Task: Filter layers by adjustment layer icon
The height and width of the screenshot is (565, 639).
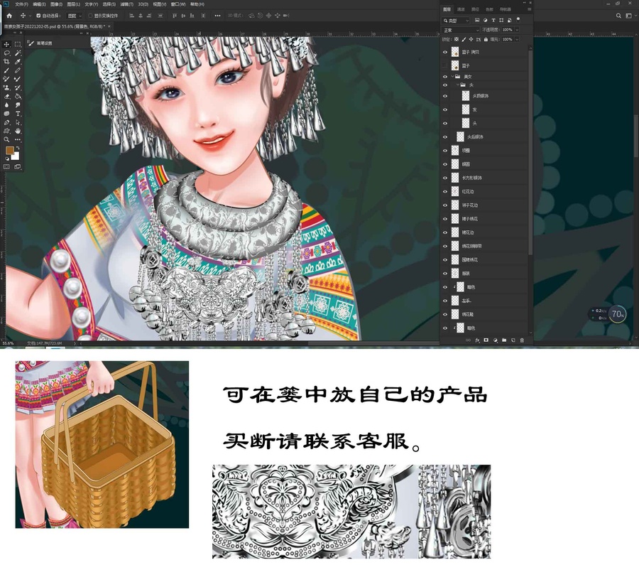Action: coord(485,20)
